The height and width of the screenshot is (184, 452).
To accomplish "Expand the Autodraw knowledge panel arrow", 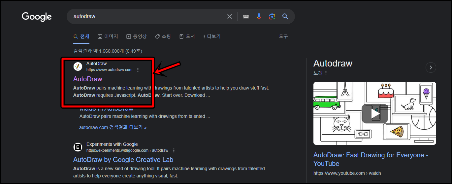I will [x=431, y=67].
